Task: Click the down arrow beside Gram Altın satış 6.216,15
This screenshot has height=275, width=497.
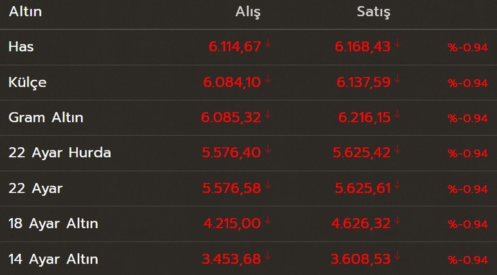Action: point(397,114)
